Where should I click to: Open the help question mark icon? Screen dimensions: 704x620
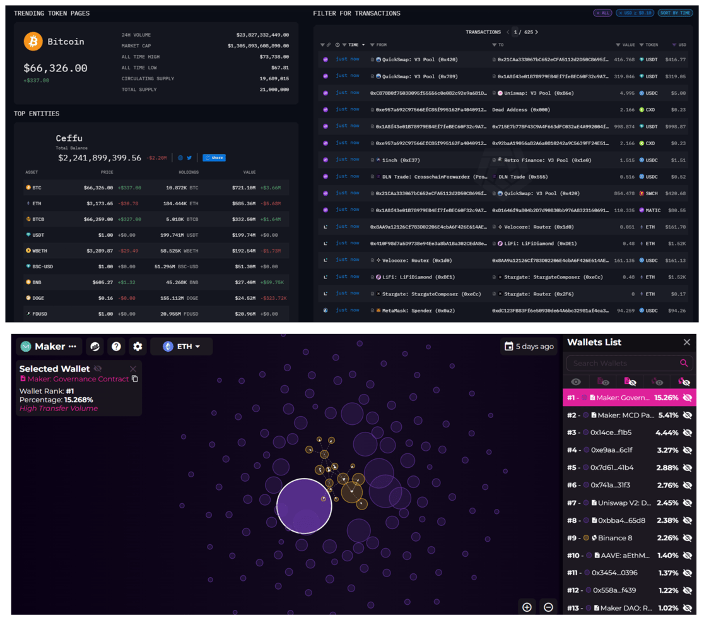(116, 347)
